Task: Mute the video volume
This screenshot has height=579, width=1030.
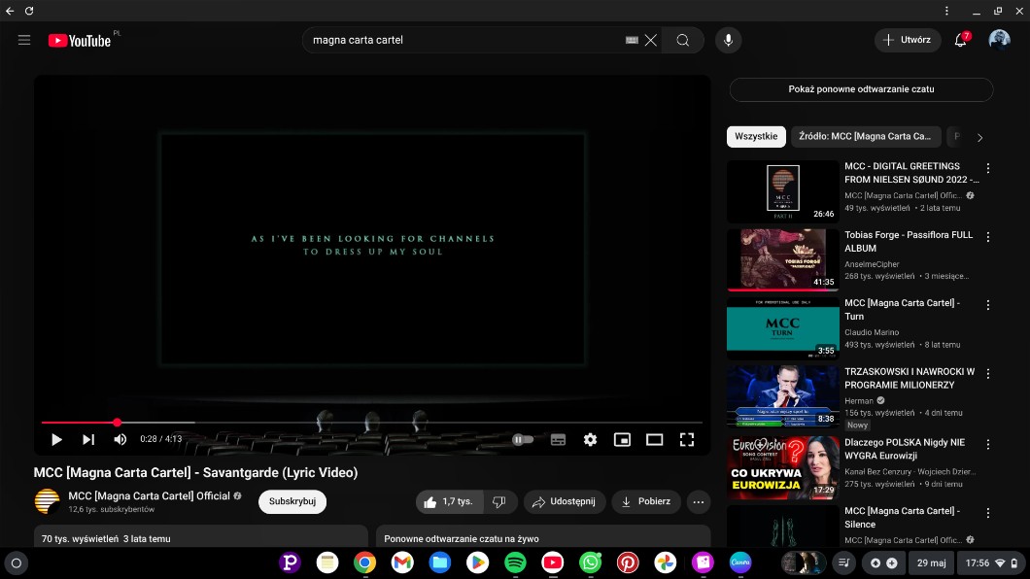Action: (120, 439)
